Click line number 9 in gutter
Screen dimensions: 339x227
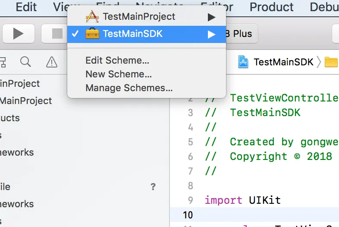coord(191,200)
